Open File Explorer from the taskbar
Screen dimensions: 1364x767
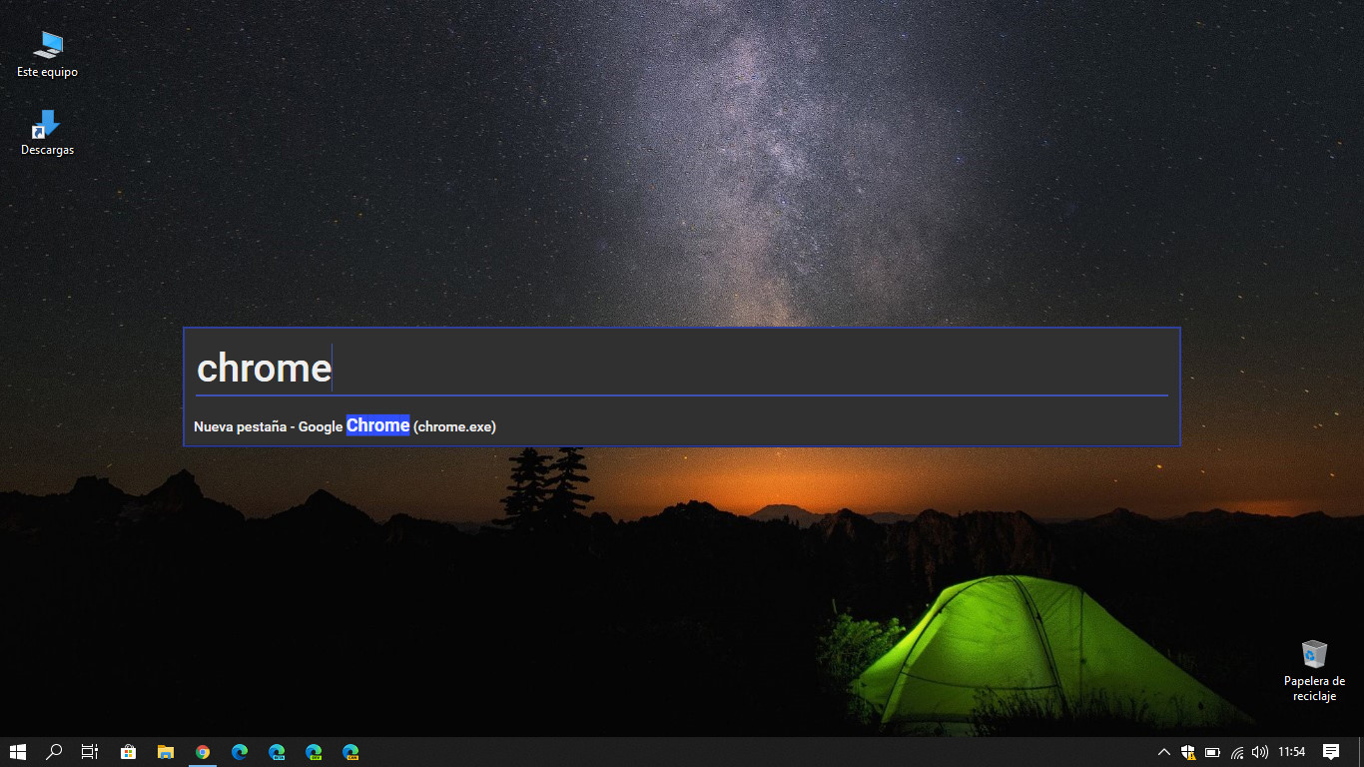[x=166, y=752]
